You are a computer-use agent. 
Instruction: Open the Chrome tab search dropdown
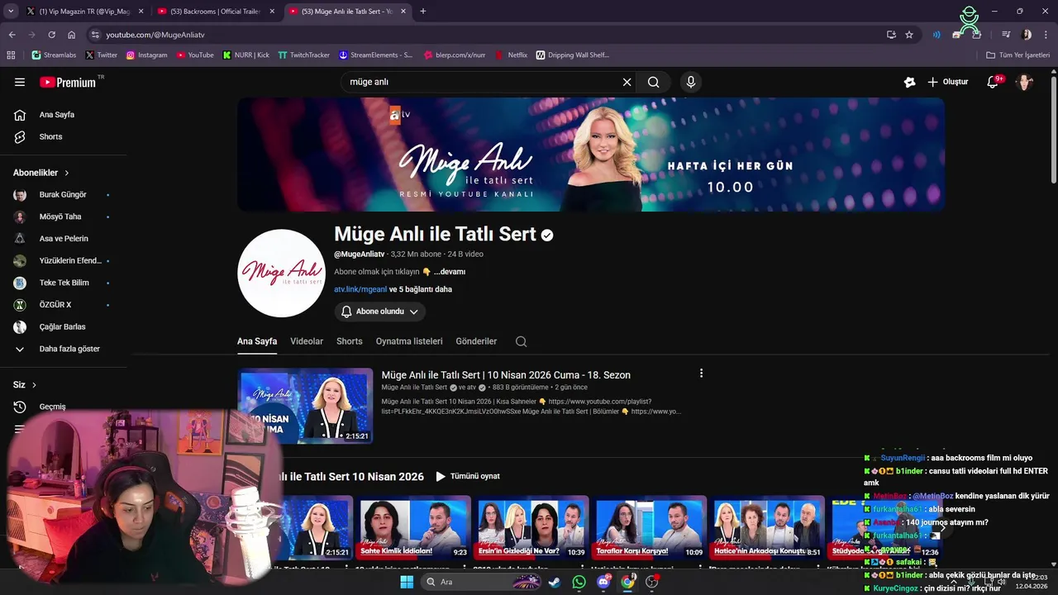coord(11,12)
